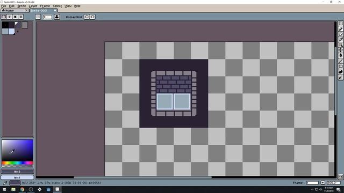Select the Paint Bucket tool
The image size is (344, 193).
pyautogui.click(x=340, y=55)
